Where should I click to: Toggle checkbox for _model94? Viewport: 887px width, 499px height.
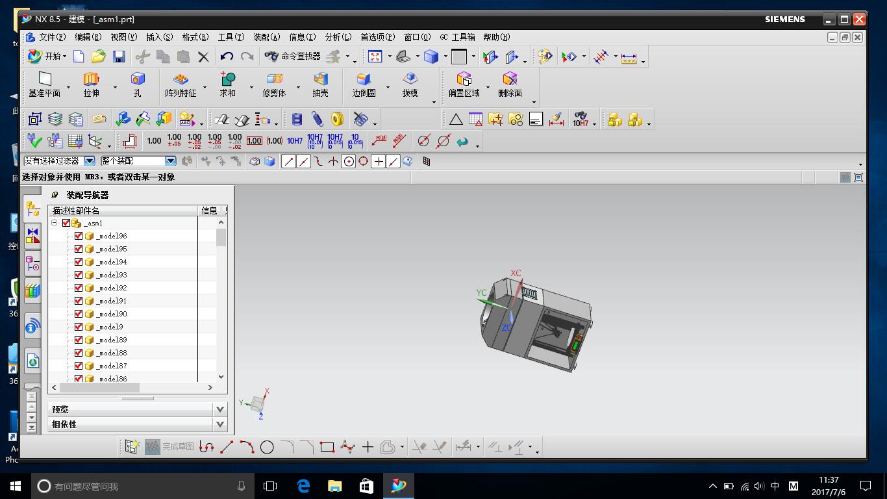(79, 262)
